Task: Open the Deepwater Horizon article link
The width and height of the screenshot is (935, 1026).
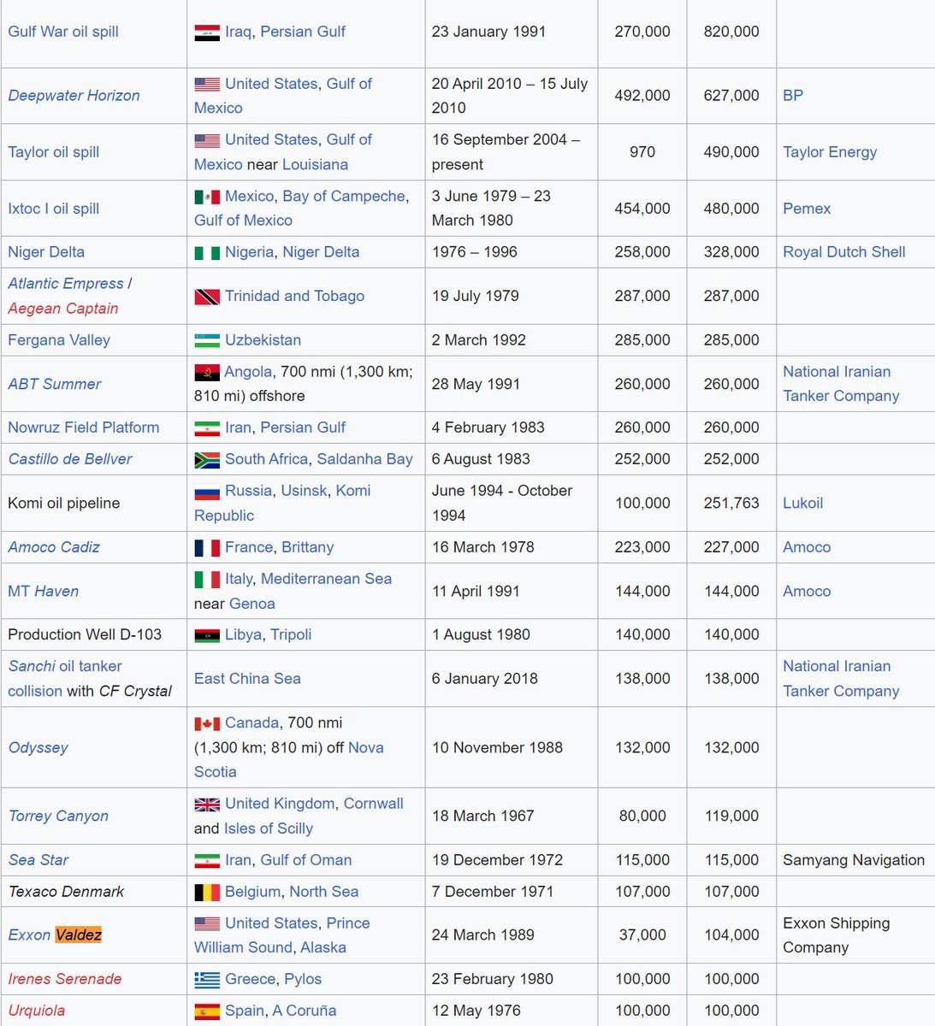Action: click(x=74, y=96)
